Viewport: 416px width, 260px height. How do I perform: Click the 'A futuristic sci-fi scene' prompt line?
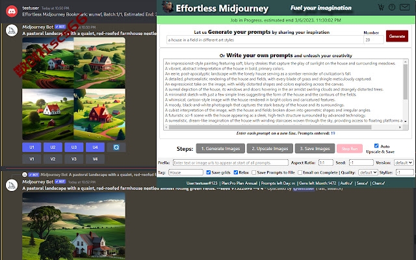click(265, 116)
